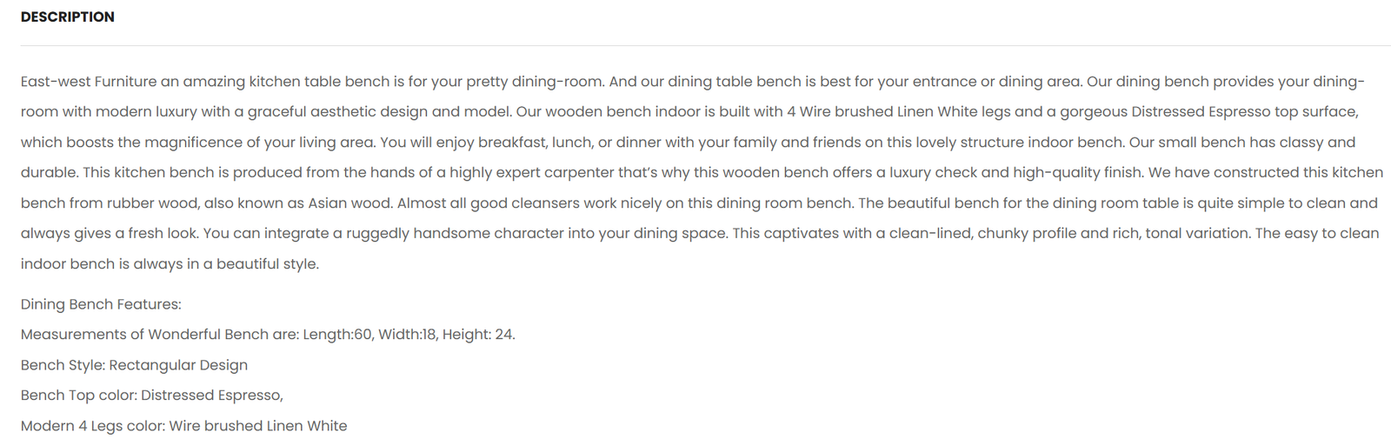Click the Measurements of Wonderful Bench line
1391x439 pixels.
[268, 335]
